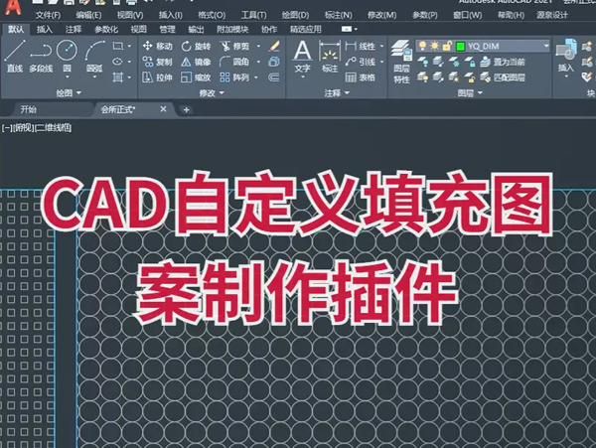Click the 镜像 (Mirror) tool
596x448 pixels.
tap(196, 62)
